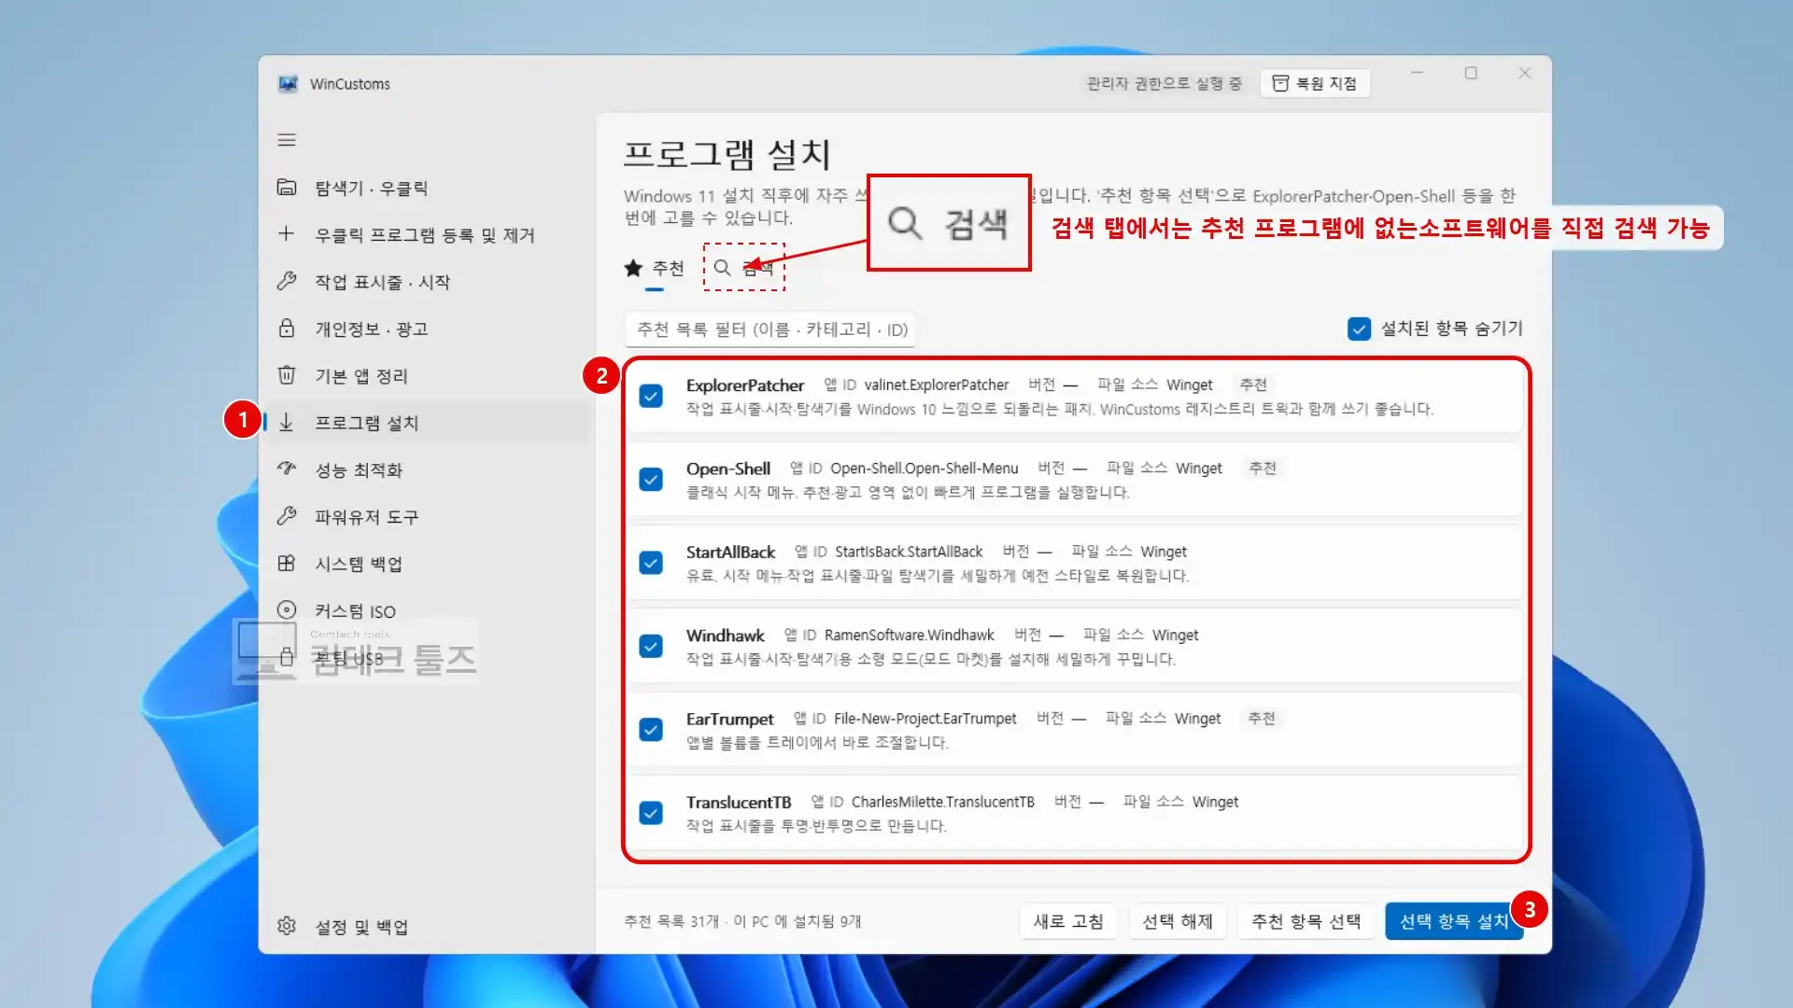Open 우클릭 프로그램 등록 및 제거 section
The height and width of the screenshot is (1008, 1793).
click(427, 234)
